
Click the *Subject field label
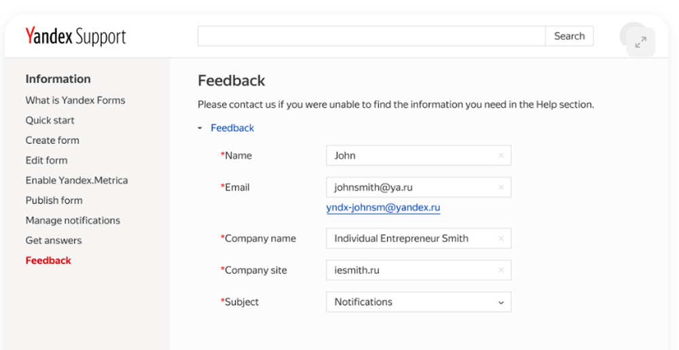pos(240,302)
